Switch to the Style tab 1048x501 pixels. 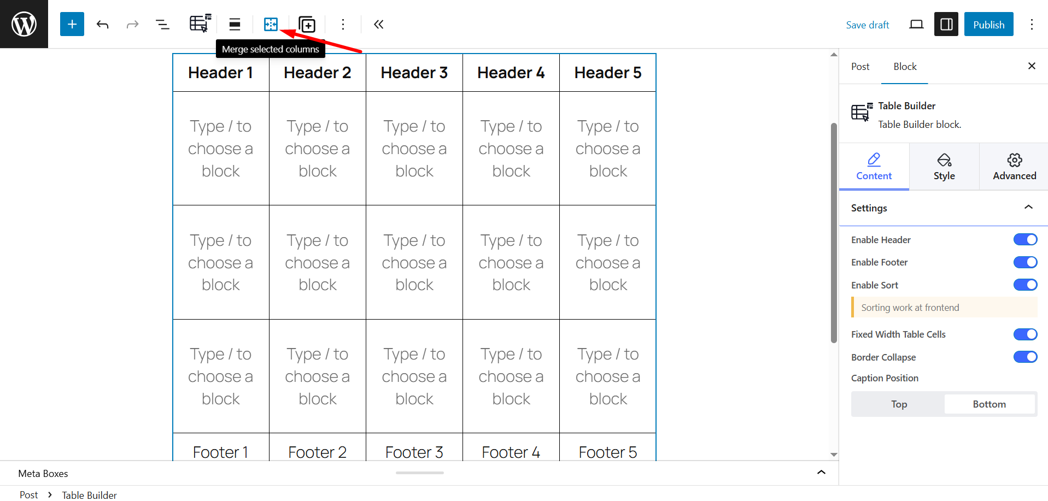944,166
